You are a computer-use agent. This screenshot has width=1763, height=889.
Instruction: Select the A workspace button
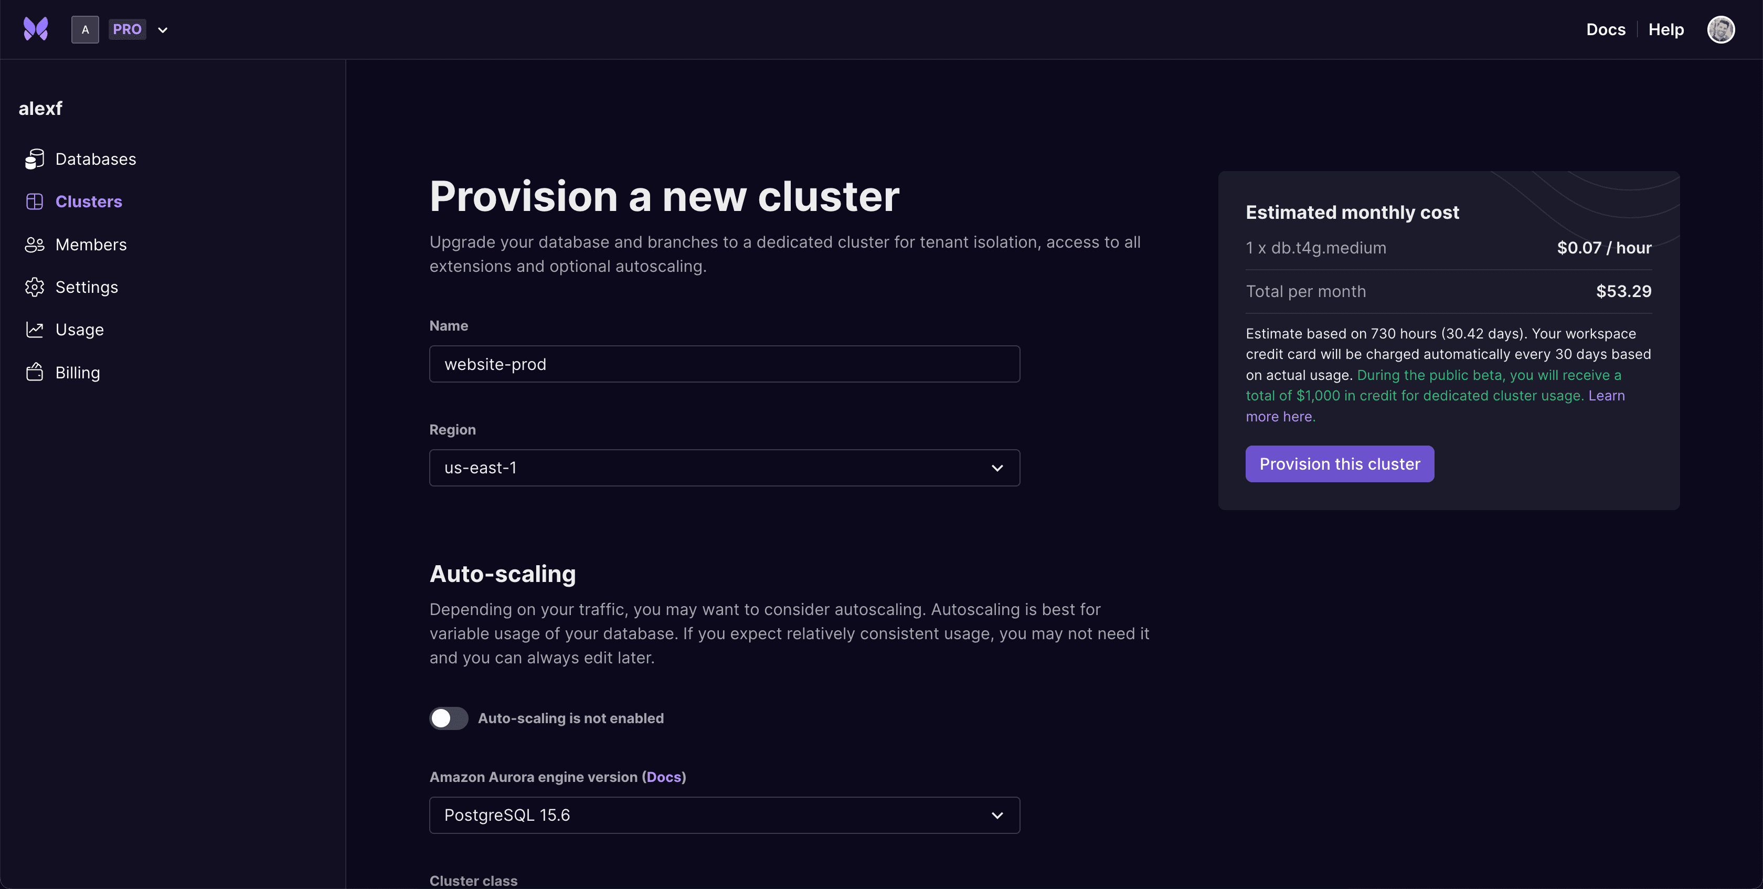[x=85, y=29]
